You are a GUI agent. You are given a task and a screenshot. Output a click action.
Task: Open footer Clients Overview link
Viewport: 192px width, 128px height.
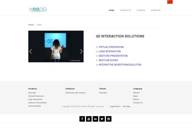(103, 93)
